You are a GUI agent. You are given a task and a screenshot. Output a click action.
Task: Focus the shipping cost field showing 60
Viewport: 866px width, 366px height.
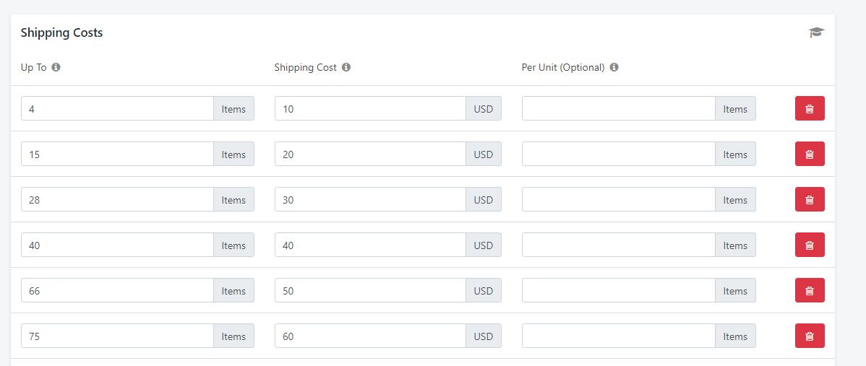click(x=370, y=336)
